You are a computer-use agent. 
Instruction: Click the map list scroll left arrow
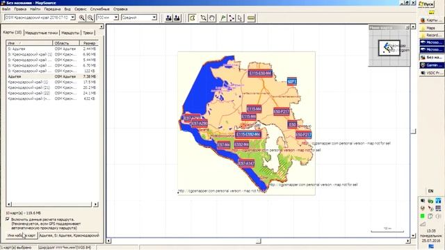(9, 204)
